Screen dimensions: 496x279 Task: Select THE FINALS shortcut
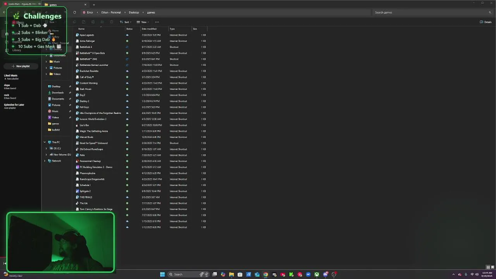(86, 197)
